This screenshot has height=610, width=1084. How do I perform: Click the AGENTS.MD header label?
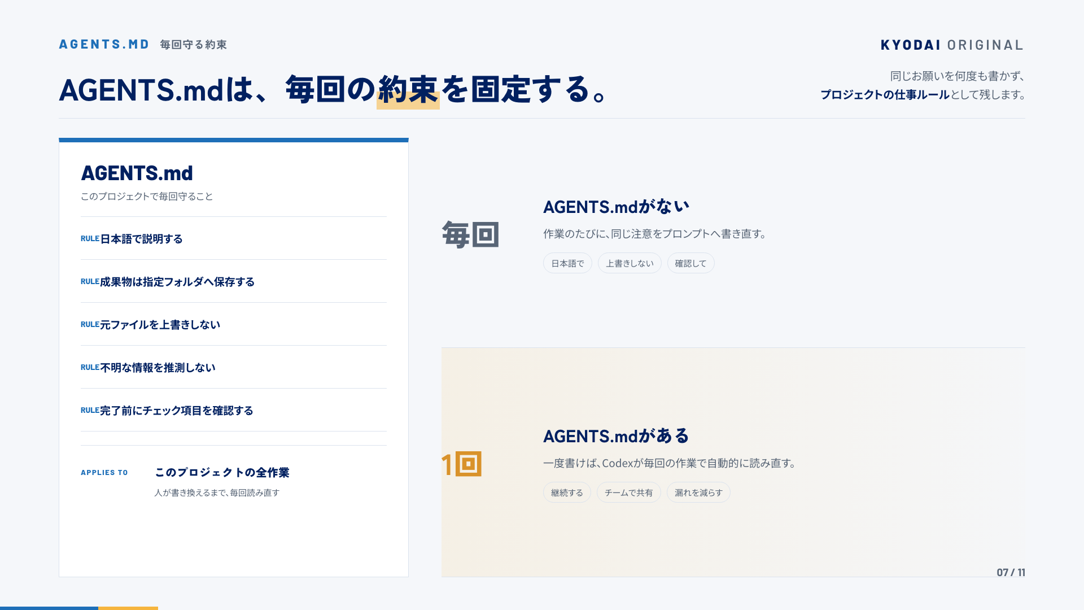(x=104, y=45)
